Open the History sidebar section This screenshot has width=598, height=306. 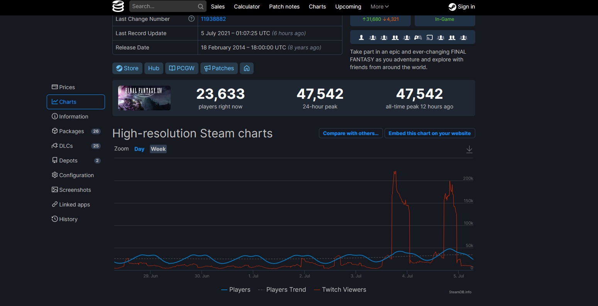click(x=76, y=219)
